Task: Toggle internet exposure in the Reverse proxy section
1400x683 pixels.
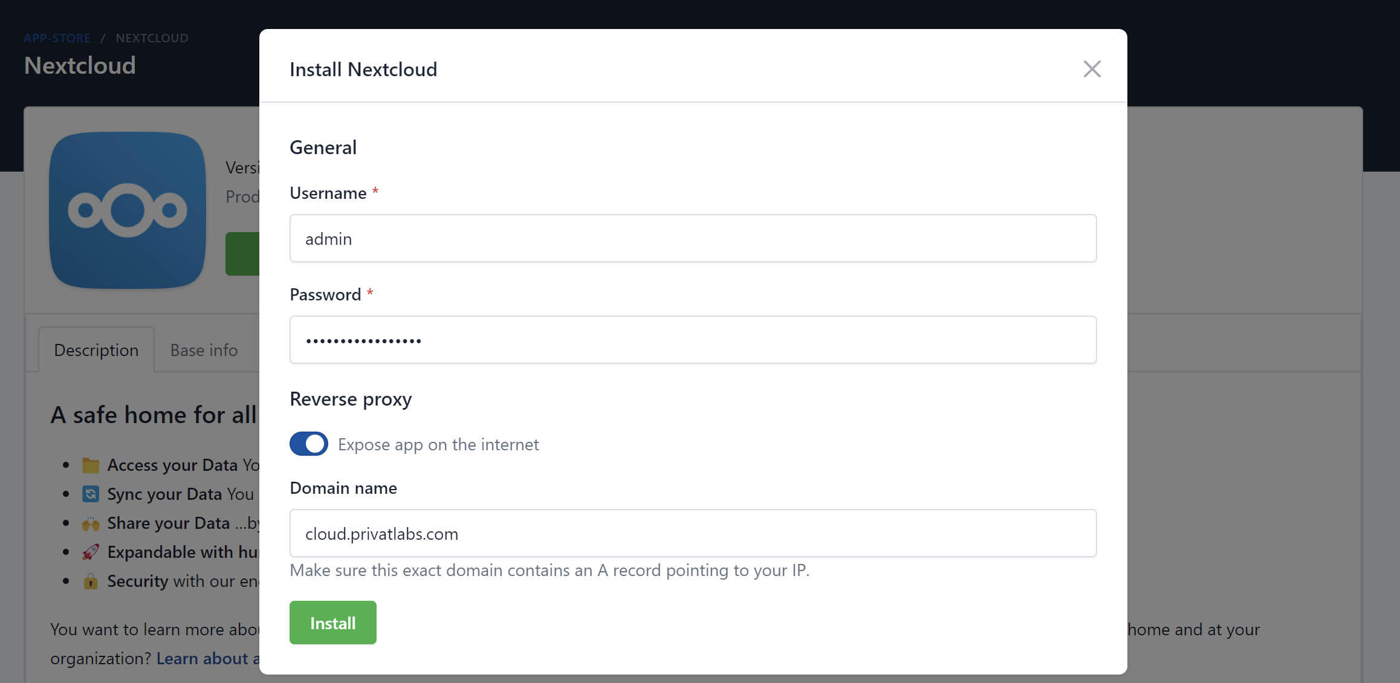Action: point(309,444)
